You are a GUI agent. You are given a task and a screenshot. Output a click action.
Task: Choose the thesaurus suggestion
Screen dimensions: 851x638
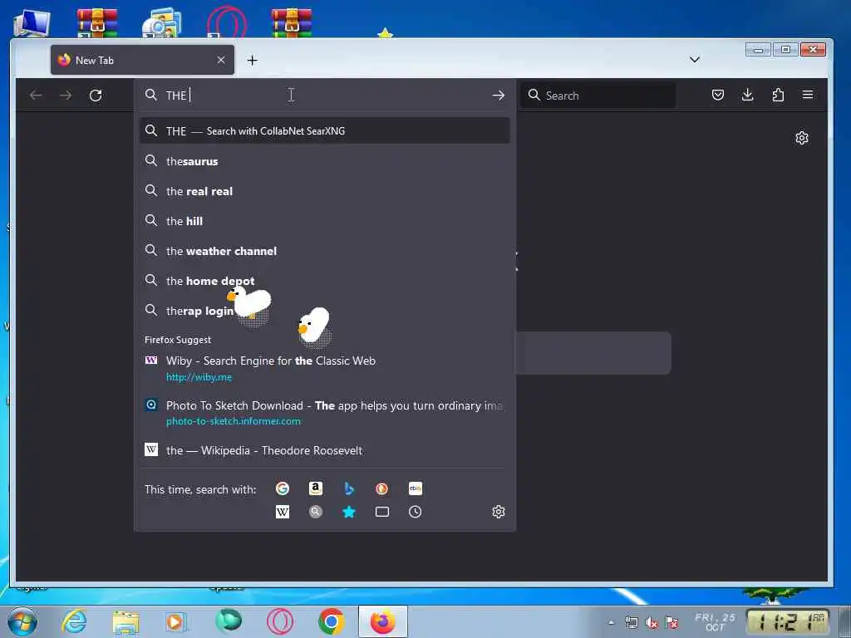(x=325, y=161)
